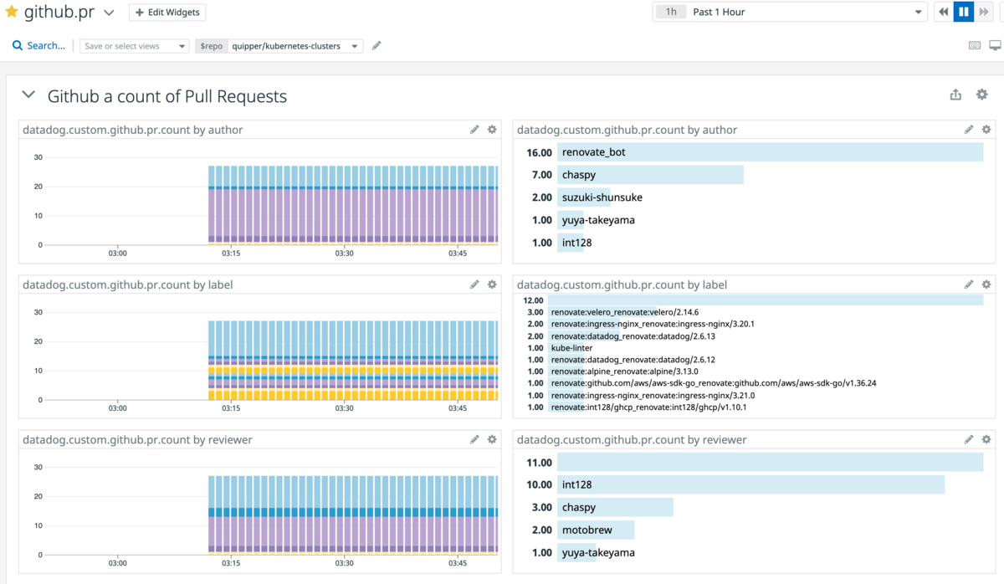Select chaspy in the reviewer top list
1004x584 pixels.
(753, 507)
